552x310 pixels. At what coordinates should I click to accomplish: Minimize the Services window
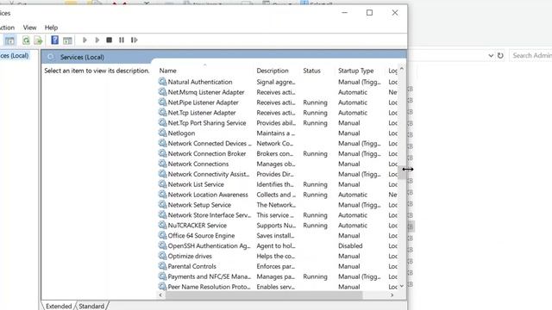coord(345,13)
